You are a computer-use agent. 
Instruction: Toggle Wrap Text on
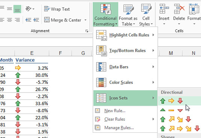coord(57,9)
